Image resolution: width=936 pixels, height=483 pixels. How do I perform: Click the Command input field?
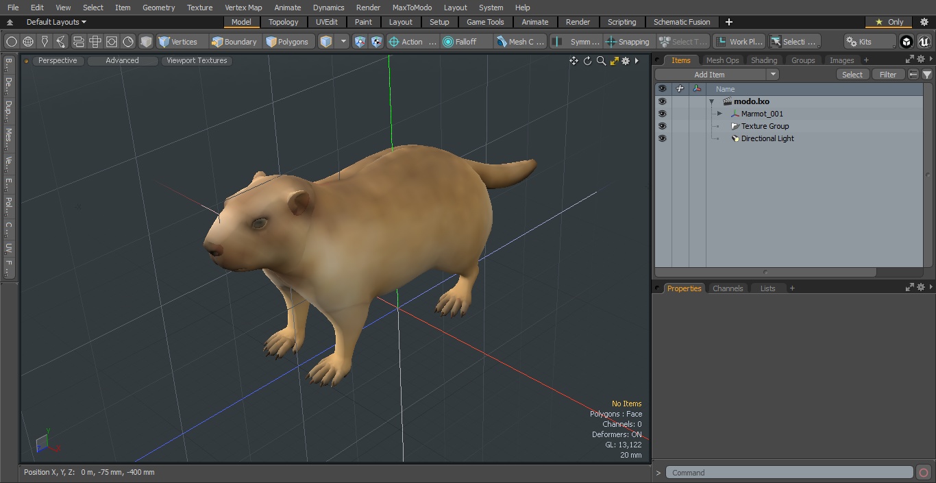tap(789, 473)
